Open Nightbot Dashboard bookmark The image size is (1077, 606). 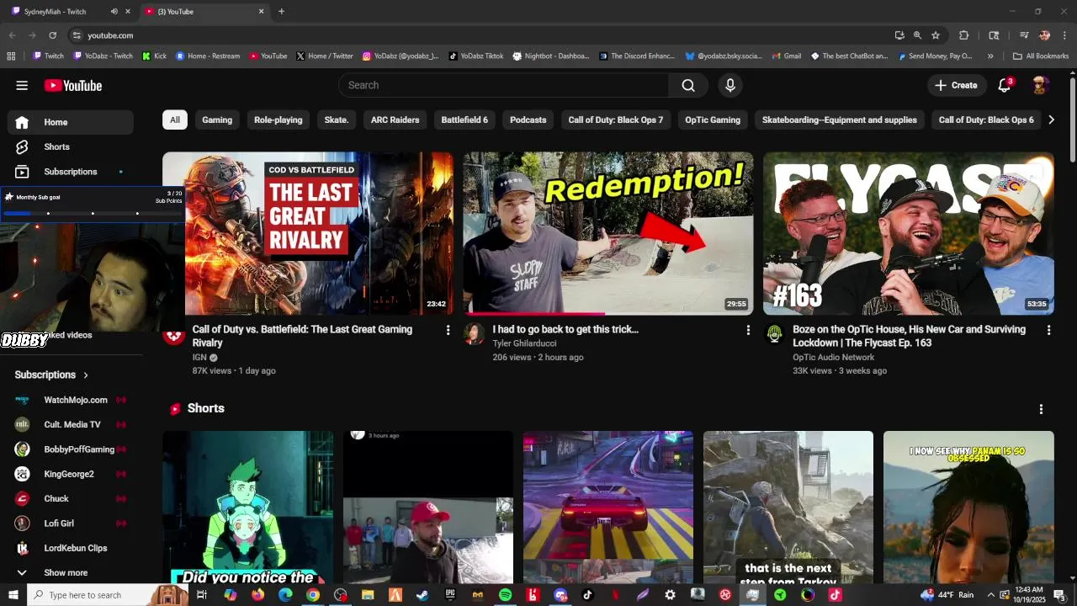[x=550, y=56]
